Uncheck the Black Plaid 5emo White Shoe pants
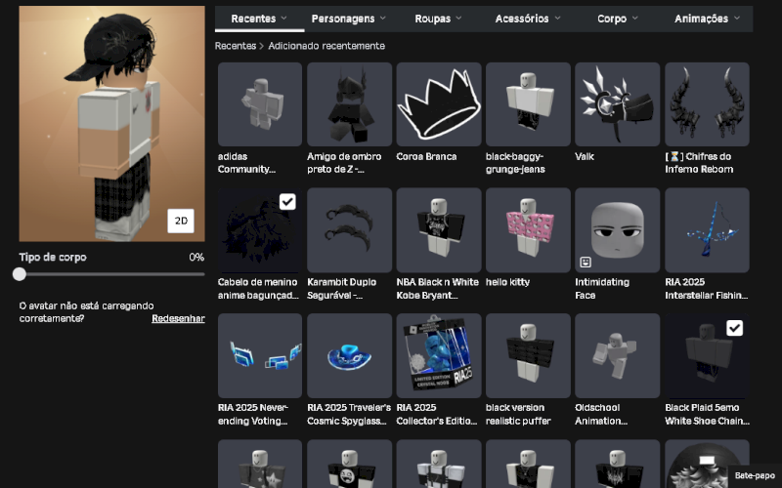The image size is (782, 488). (x=734, y=328)
